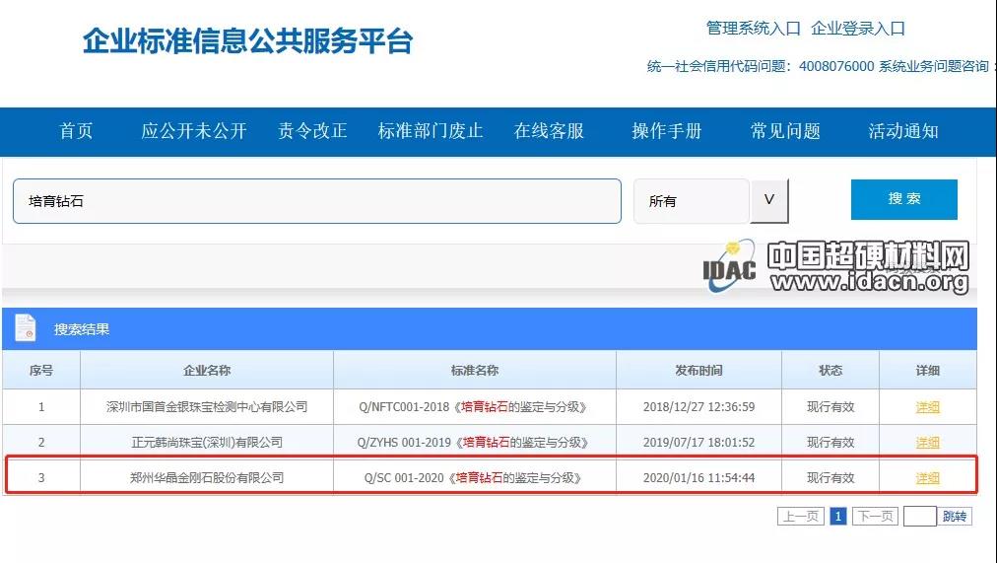
Task: Click the 下一页 pagination button
Action: coord(874,516)
